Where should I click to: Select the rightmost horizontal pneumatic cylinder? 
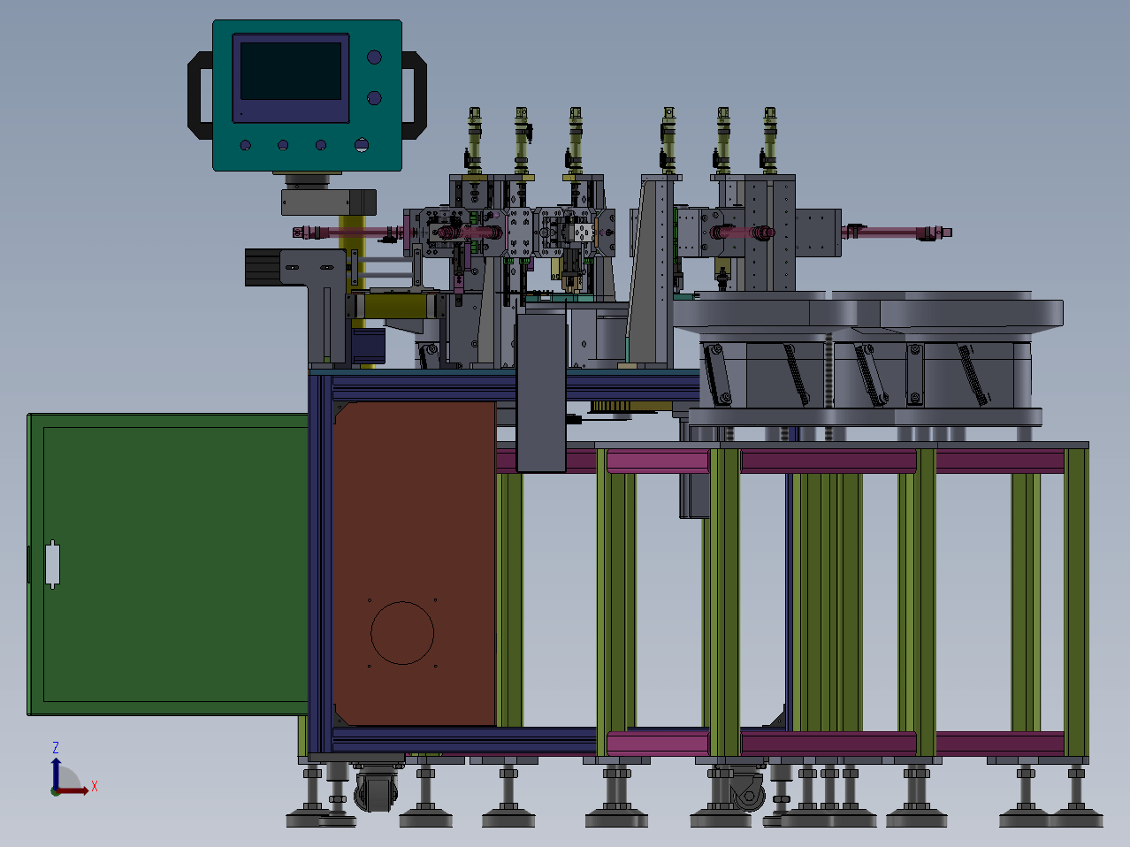pos(897,233)
